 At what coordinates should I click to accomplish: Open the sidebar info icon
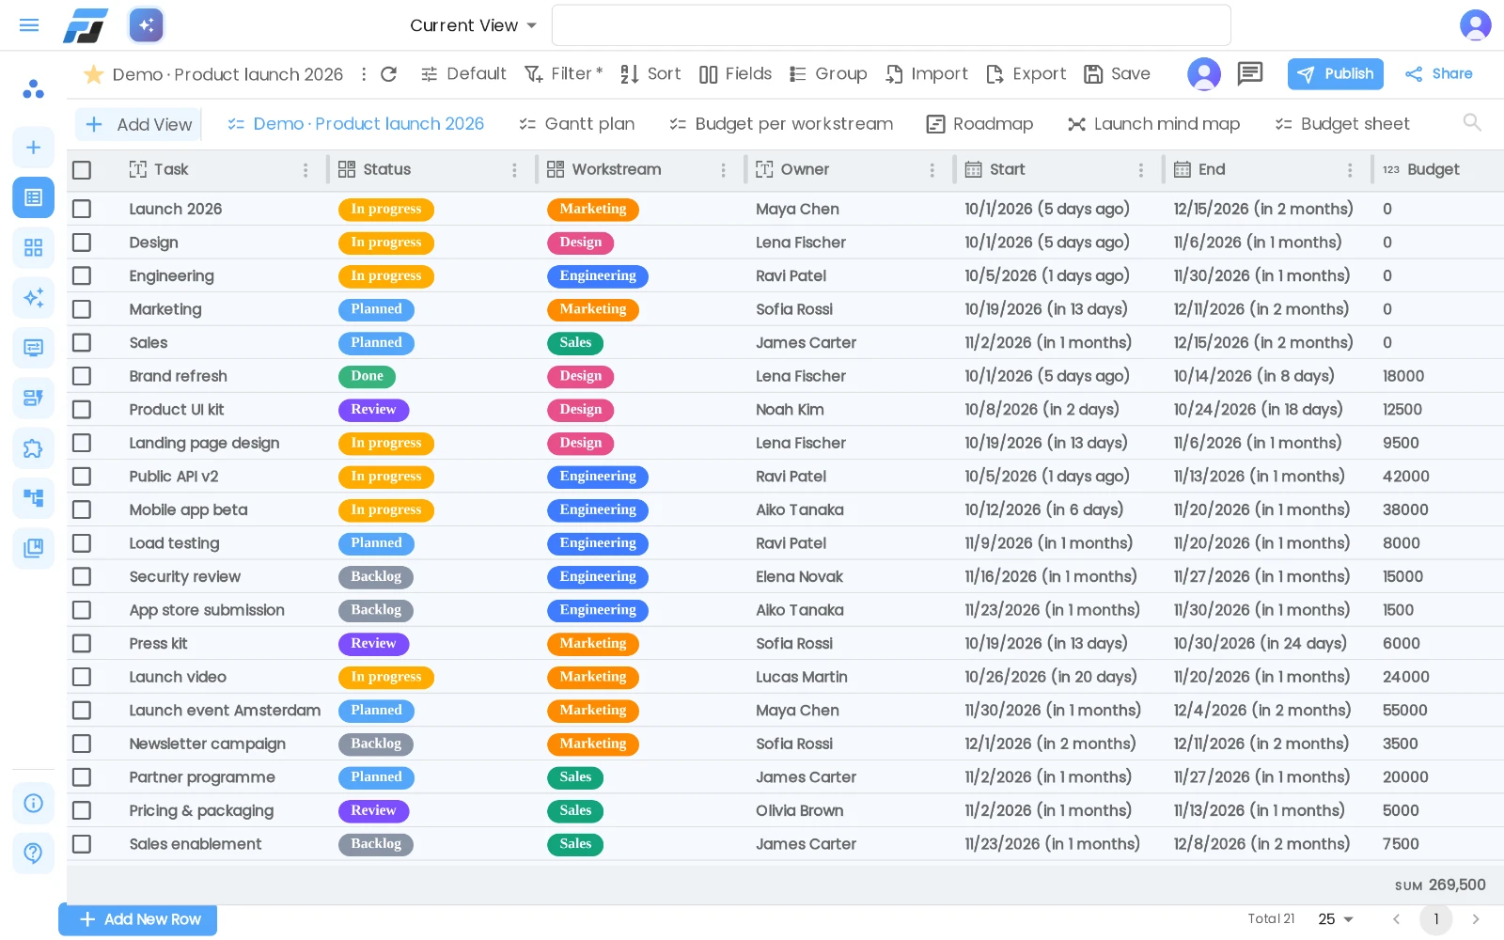click(x=33, y=803)
